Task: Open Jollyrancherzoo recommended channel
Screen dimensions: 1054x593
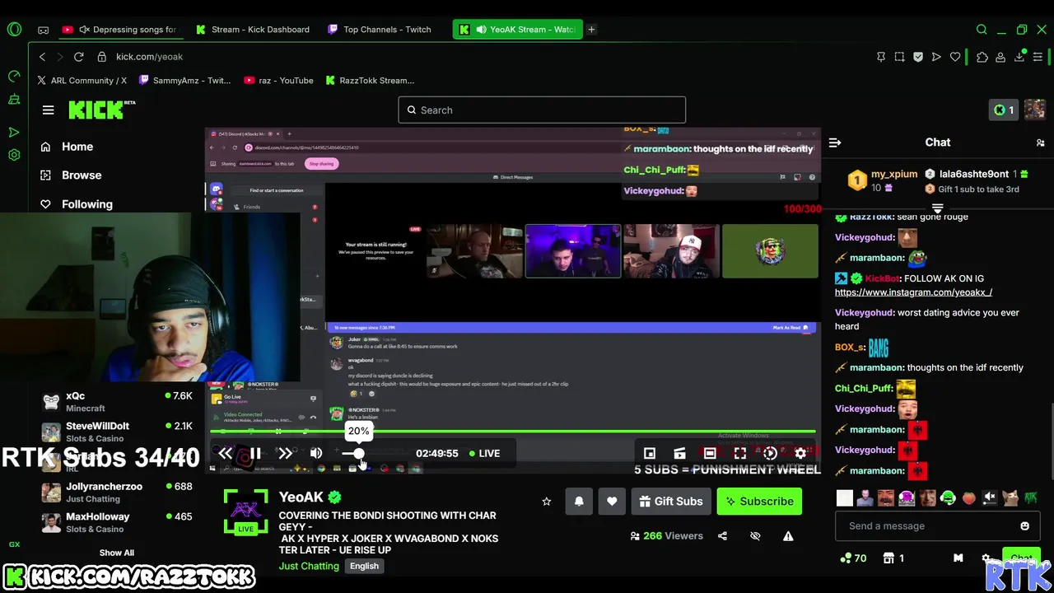Action: [x=117, y=493]
